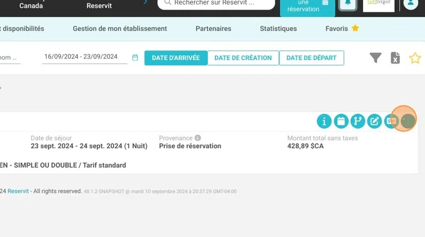Click the nom search input field

(10, 58)
